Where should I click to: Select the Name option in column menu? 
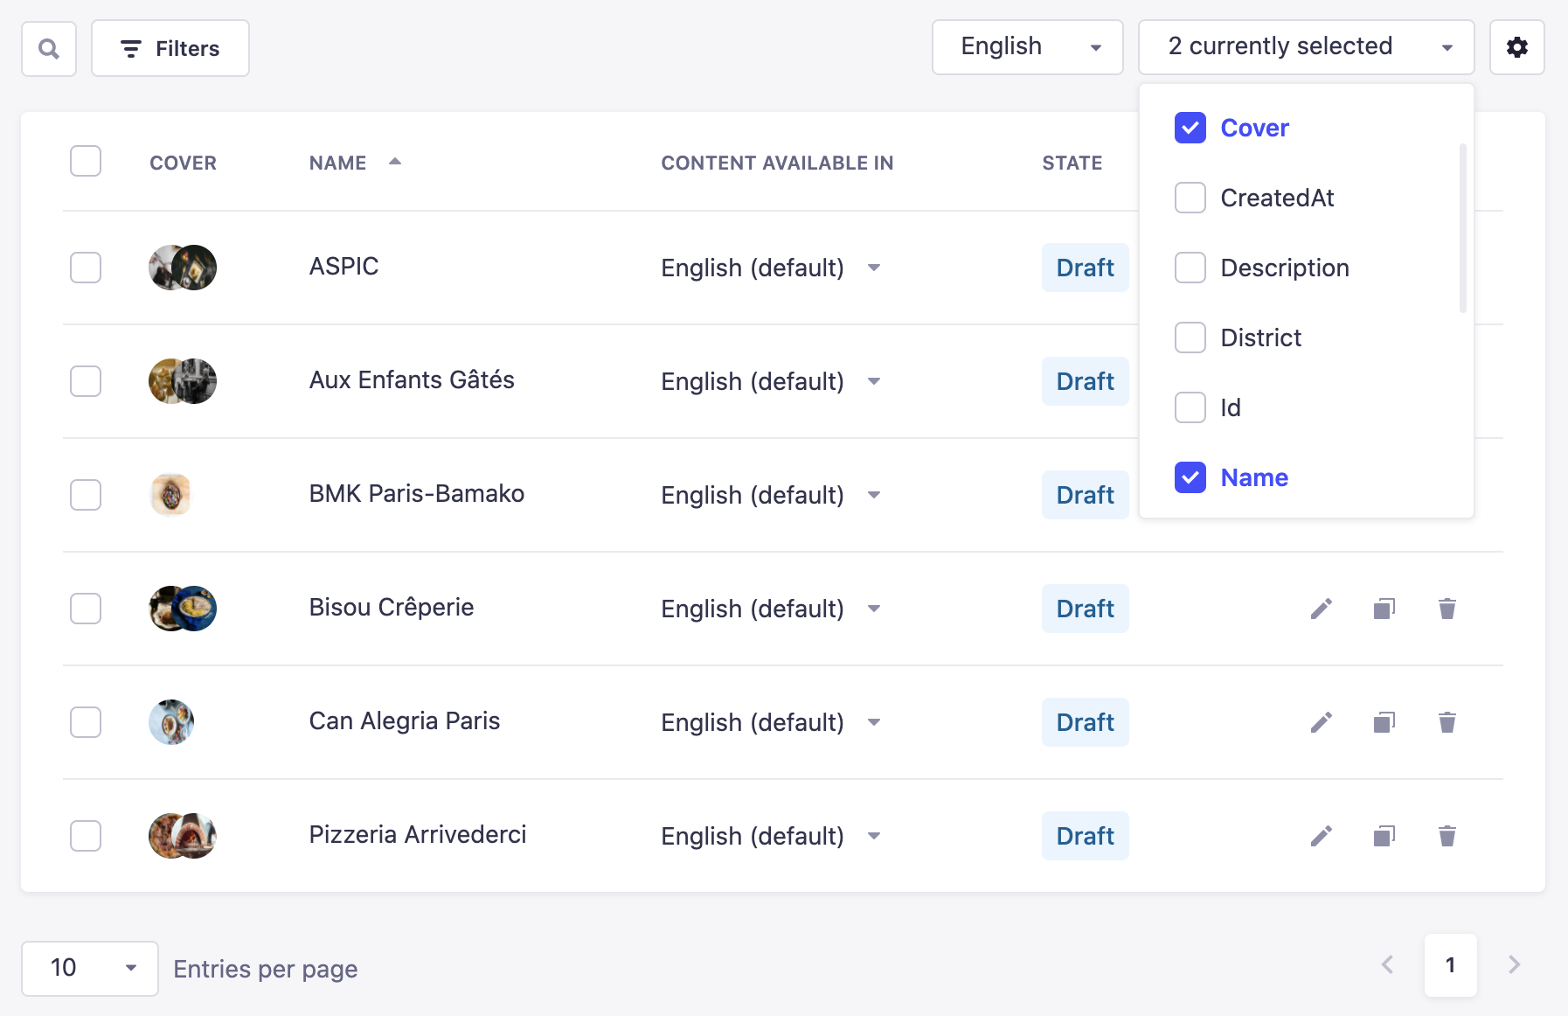(x=1190, y=478)
